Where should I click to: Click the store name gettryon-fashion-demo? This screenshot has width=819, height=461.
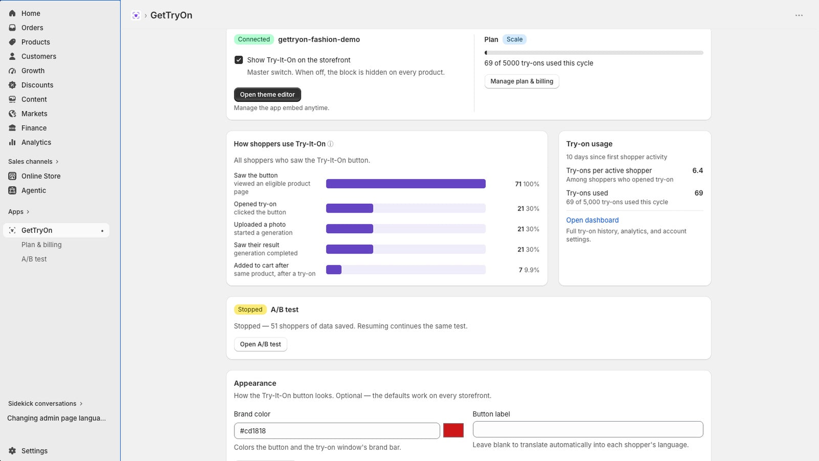[319, 39]
